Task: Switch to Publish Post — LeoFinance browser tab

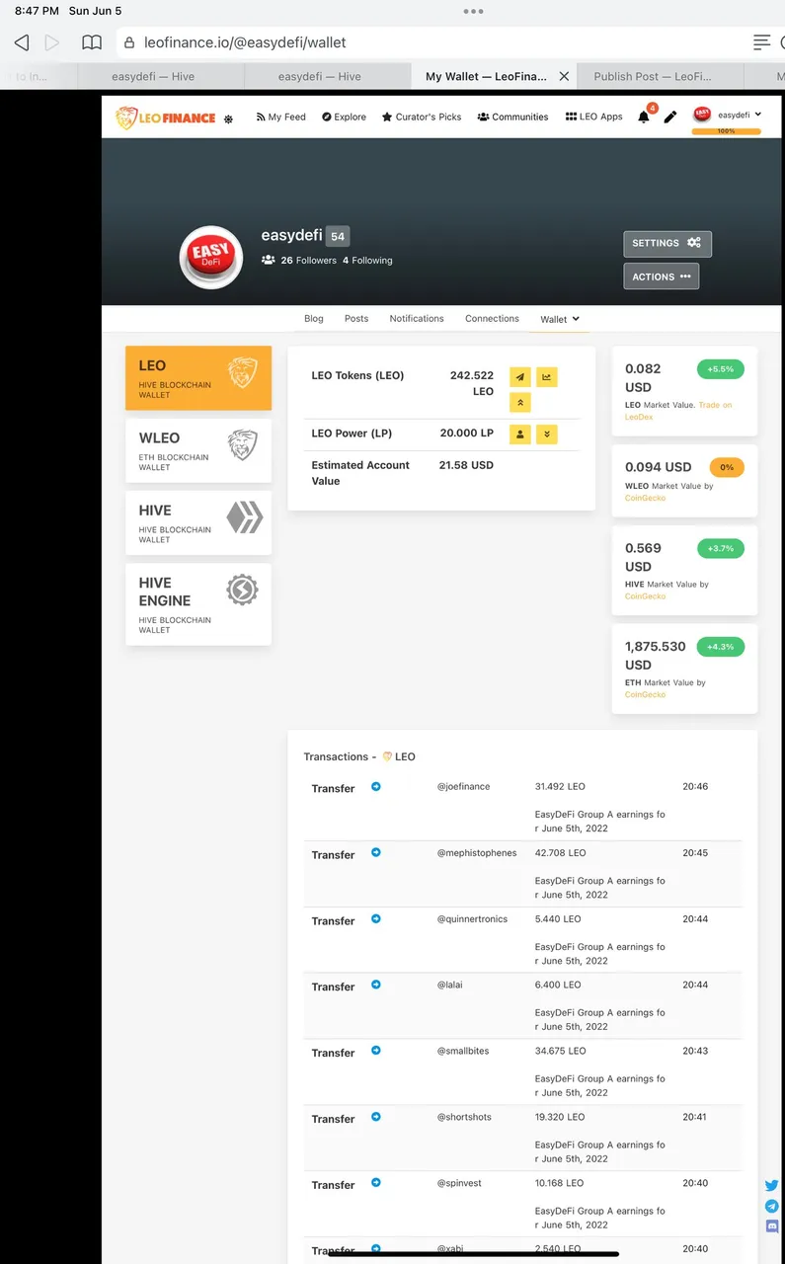Action: pyautogui.click(x=653, y=76)
